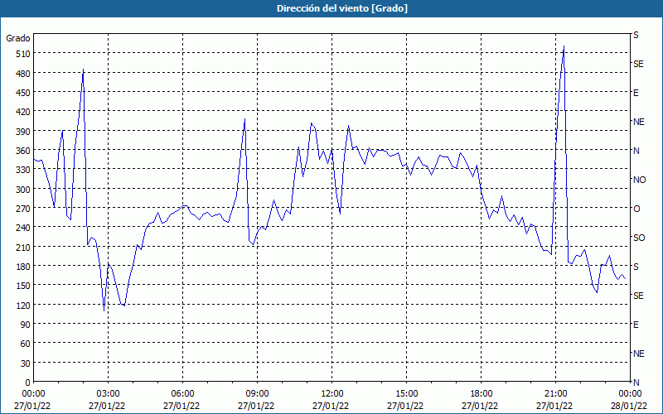Image resolution: width=663 pixels, height=414 pixels.
Task: Click the 'N' compass label level with 0
Action: (636, 383)
